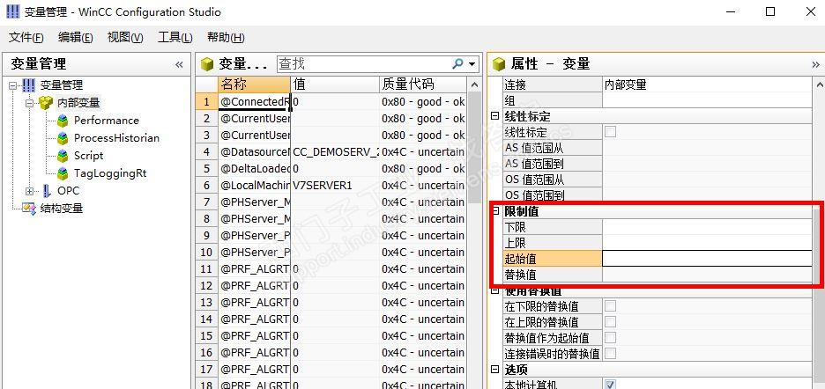Viewport: 825px width, 389px height.
Task: Toggle the 线性标定 checkbox
Action: click(x=610, y=132)
